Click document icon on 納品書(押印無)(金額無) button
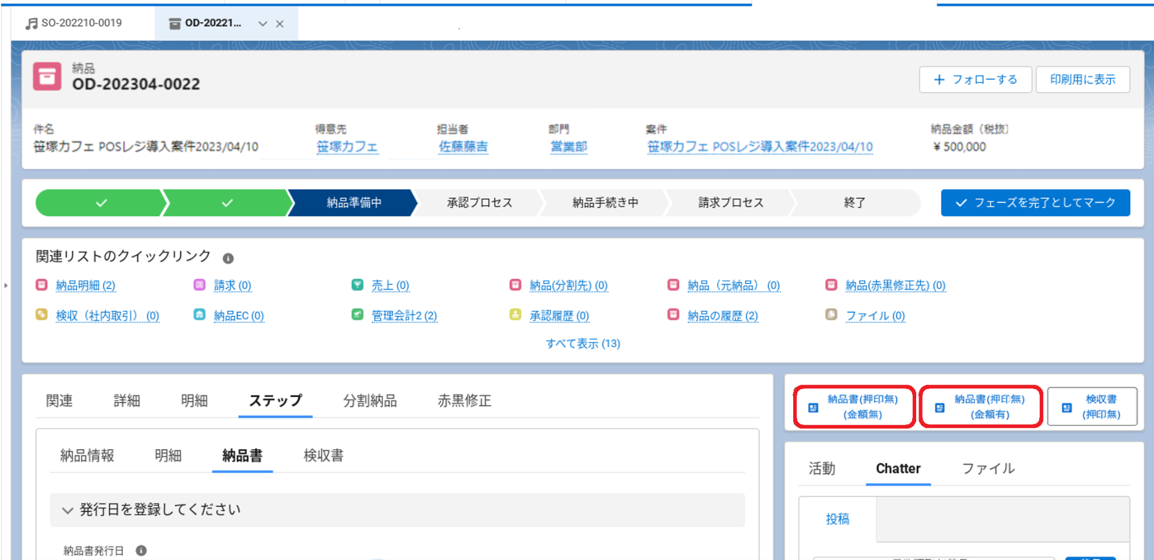This screenshot has width=1154, height=560. 813,408
